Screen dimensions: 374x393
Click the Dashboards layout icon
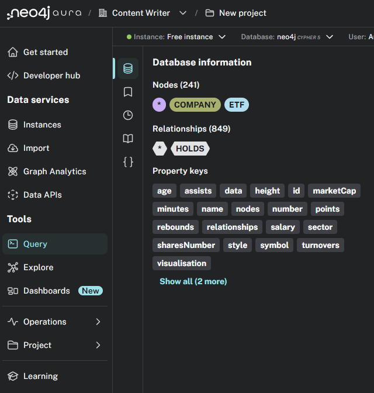[x=13, y=291]
